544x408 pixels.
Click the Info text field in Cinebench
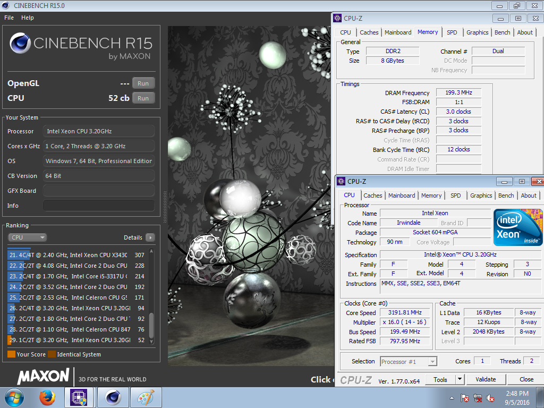99,206
